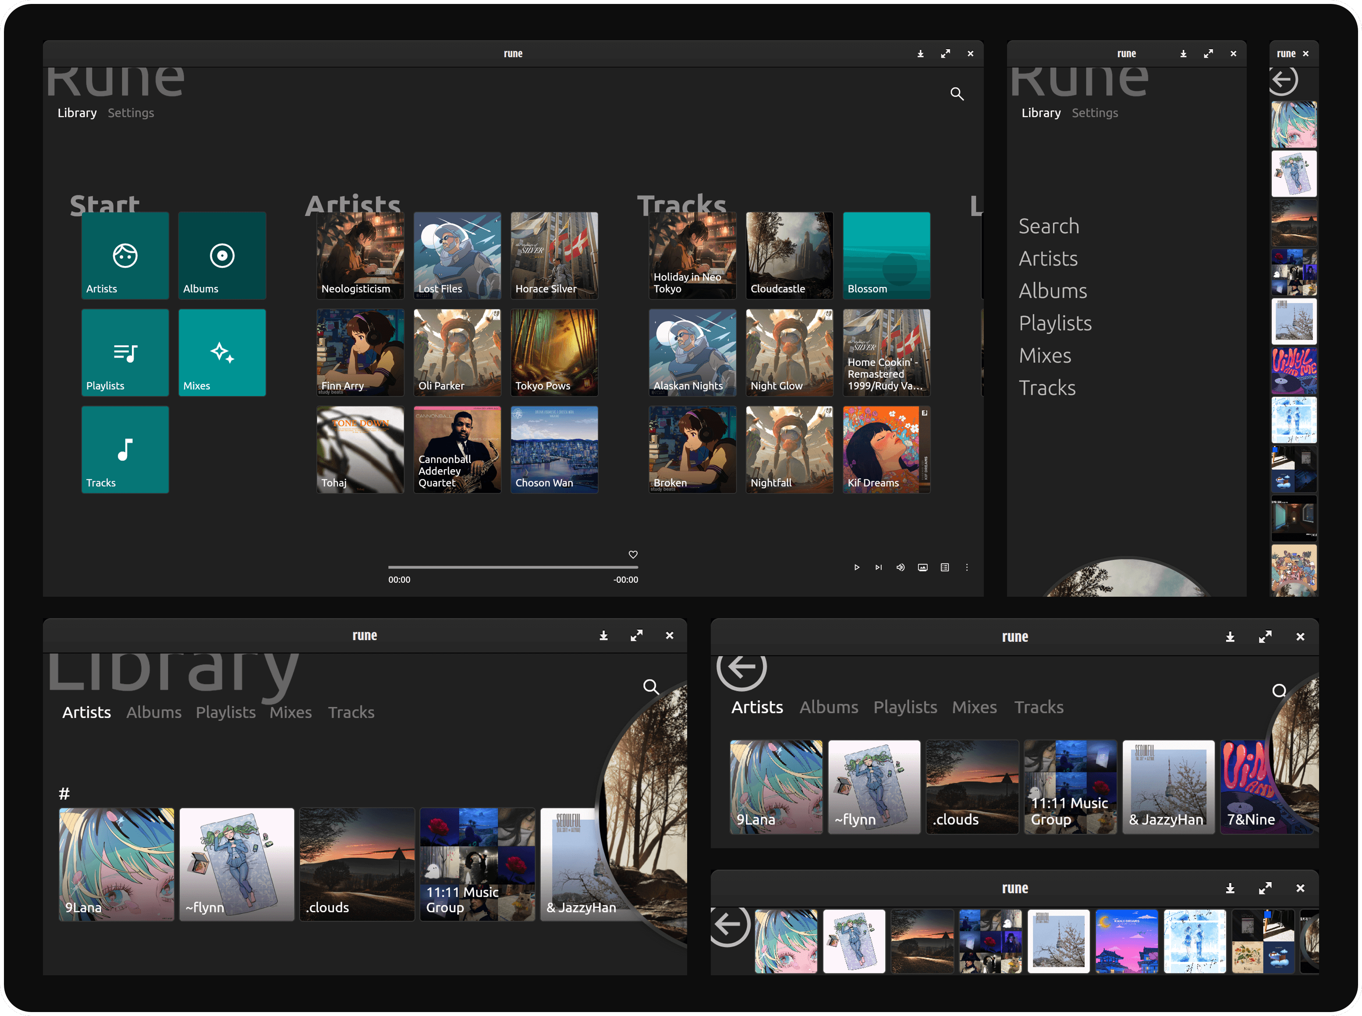
Task: Open Lost Files artist card
Action: (457, 256)
